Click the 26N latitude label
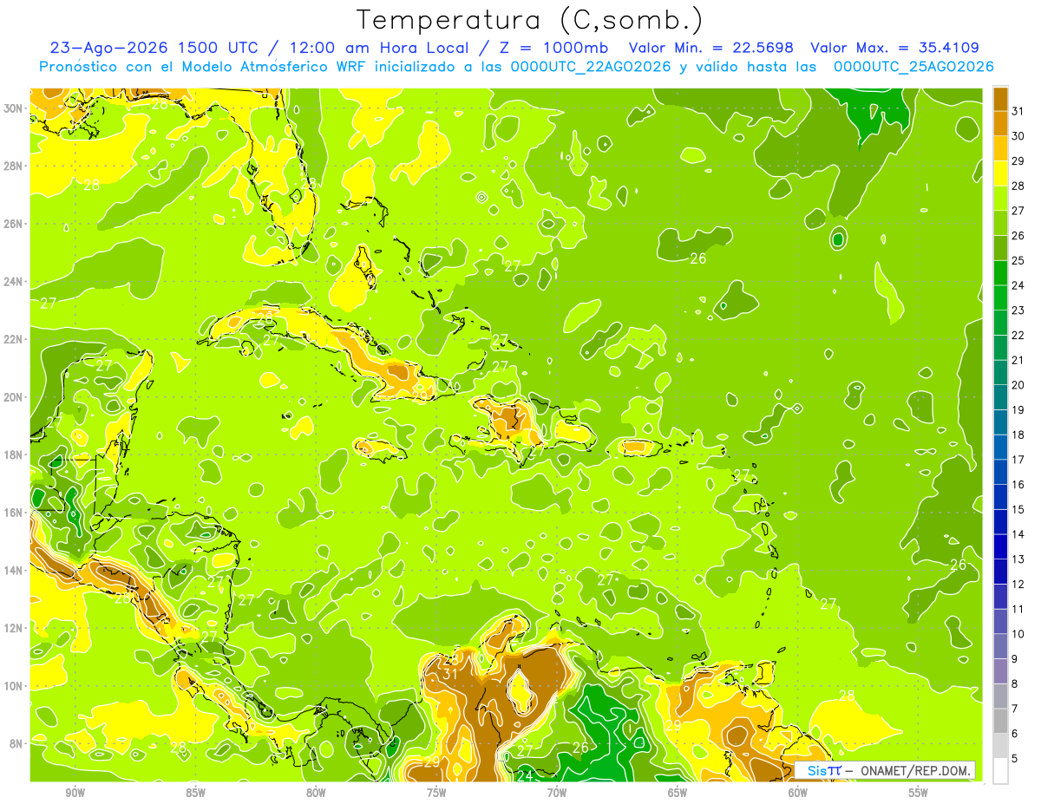This screenshot has height=804, width=1041. [14, 224]
